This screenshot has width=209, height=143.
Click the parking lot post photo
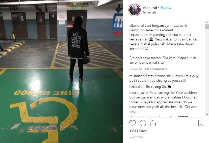tap(62, 71)
